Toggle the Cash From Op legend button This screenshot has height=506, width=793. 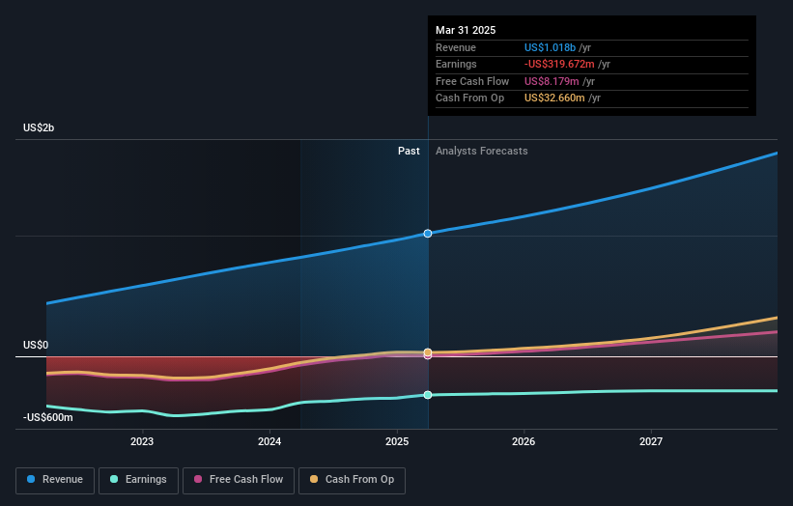pyautogui.click(x=352, y=480)
